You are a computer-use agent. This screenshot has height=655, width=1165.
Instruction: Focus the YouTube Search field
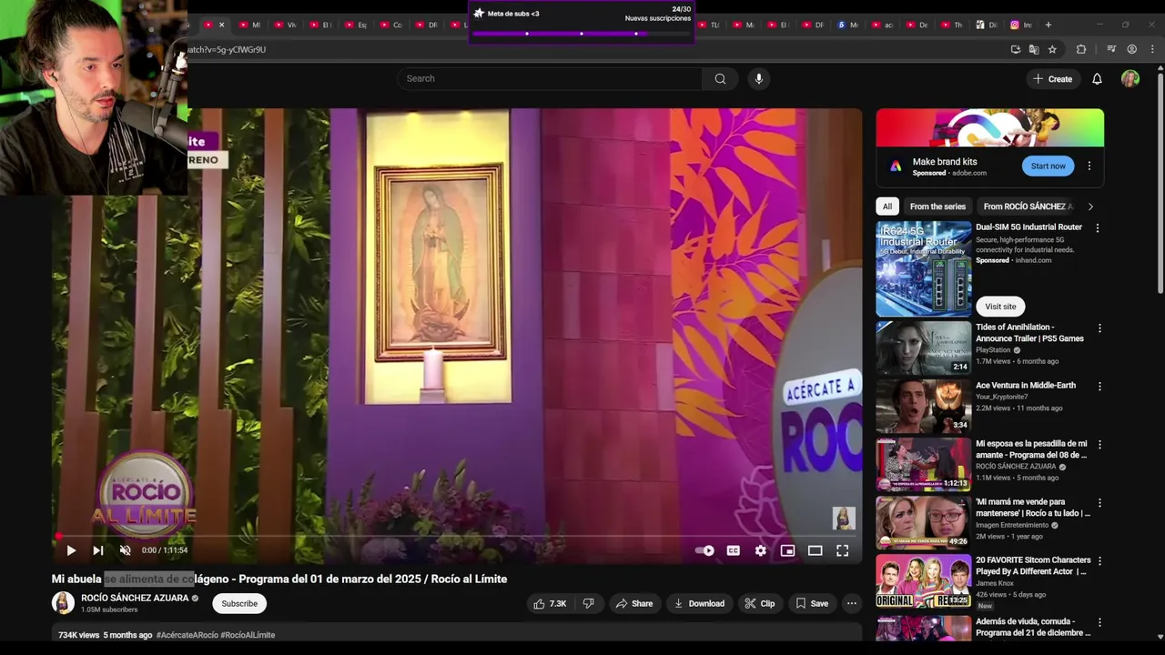(x=549, y=78)
